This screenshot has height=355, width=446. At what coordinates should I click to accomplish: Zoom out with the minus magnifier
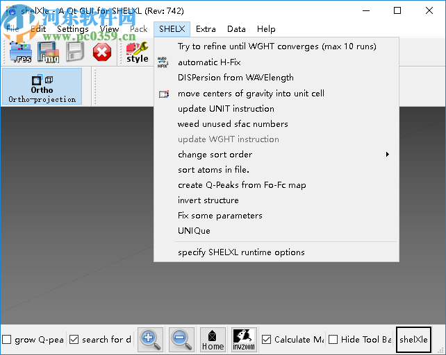click(181, 340)
